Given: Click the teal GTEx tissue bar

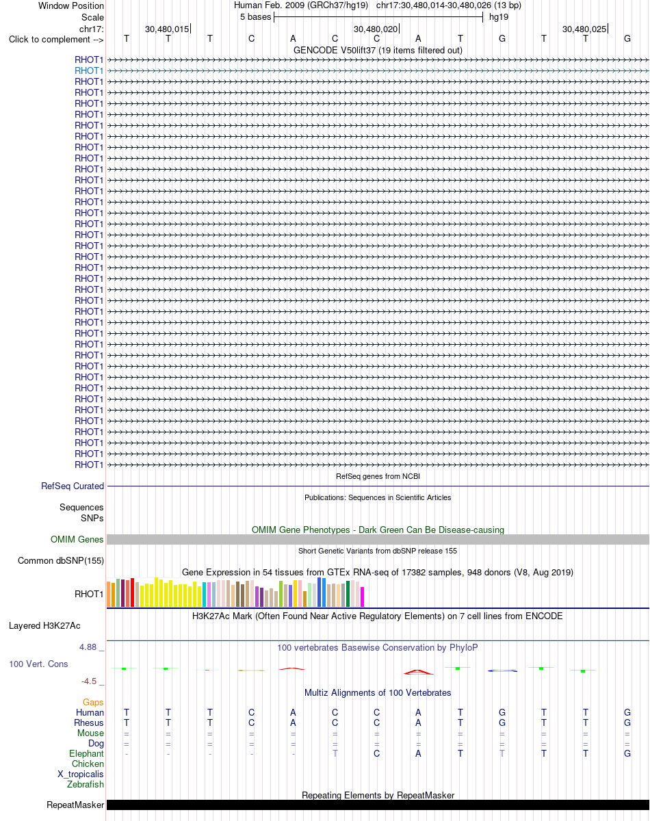Looking at the screenshot, I should pyautogui.click(x=205, y=595).
